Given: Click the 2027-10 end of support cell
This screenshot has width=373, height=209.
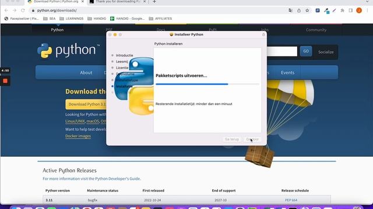Looking at the screenshot, I should (220, 200).
